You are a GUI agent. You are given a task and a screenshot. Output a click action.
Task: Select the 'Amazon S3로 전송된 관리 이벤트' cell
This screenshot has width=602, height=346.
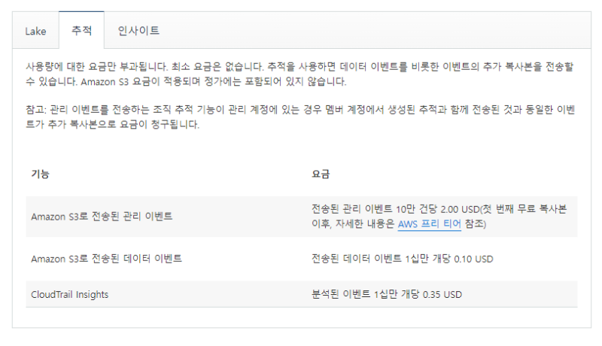(x=102, y=217)
